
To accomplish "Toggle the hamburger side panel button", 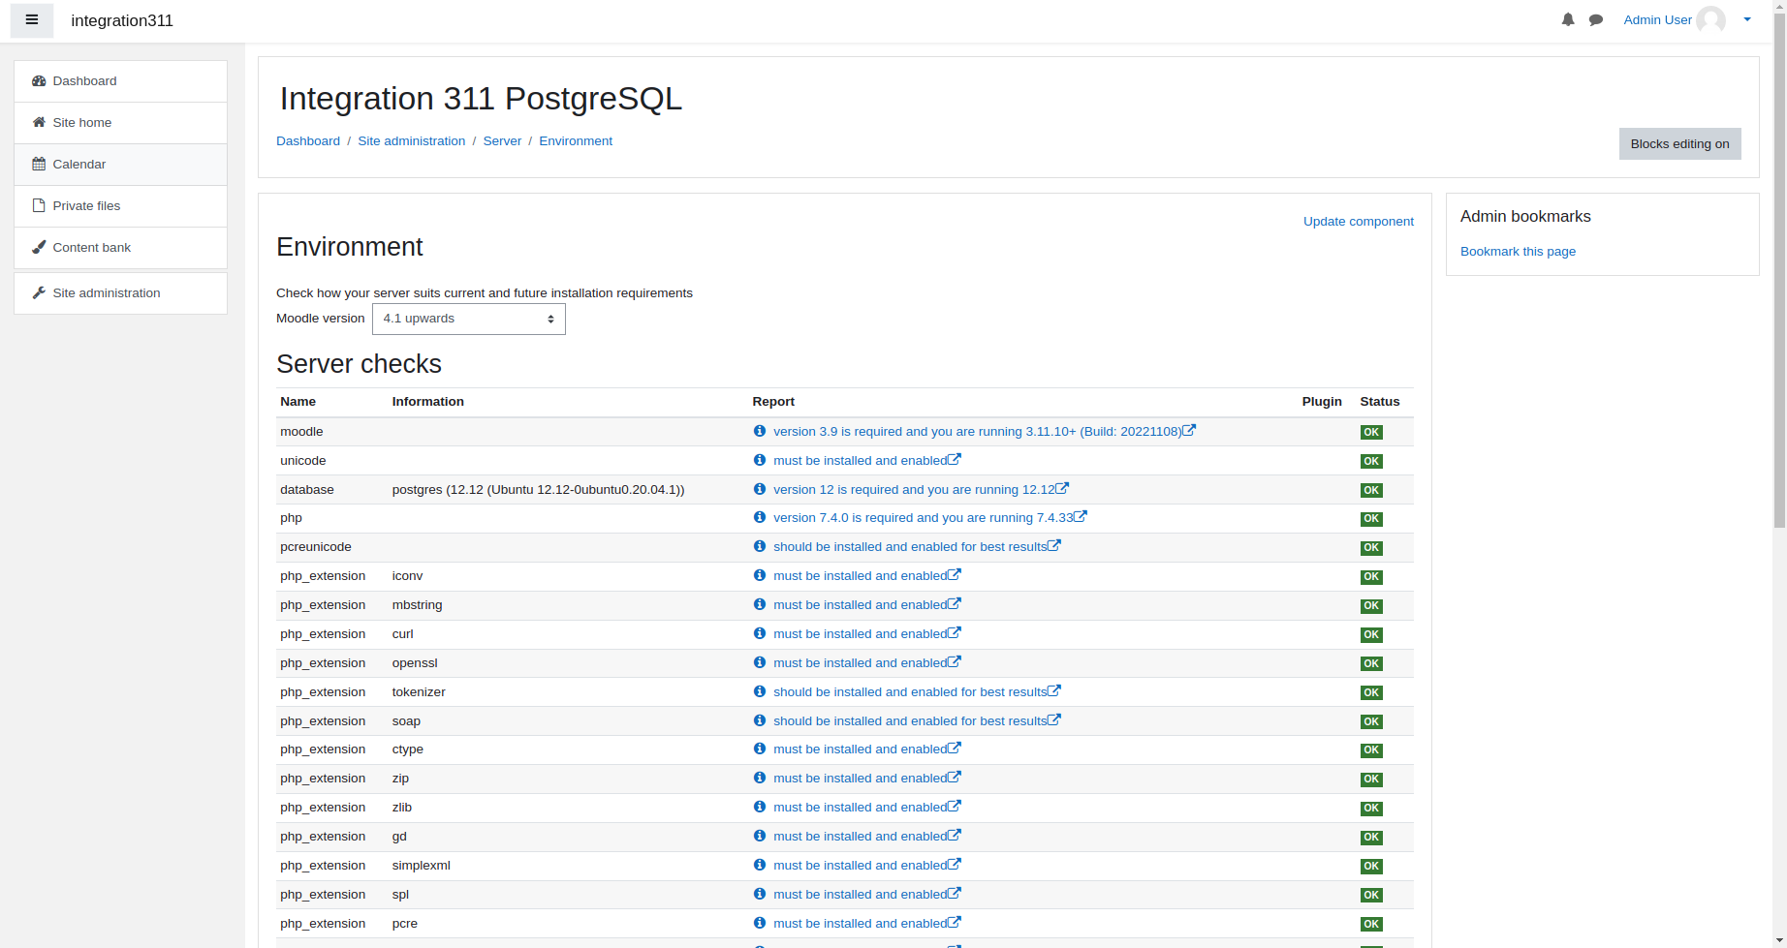I will [x=32, y=20].
